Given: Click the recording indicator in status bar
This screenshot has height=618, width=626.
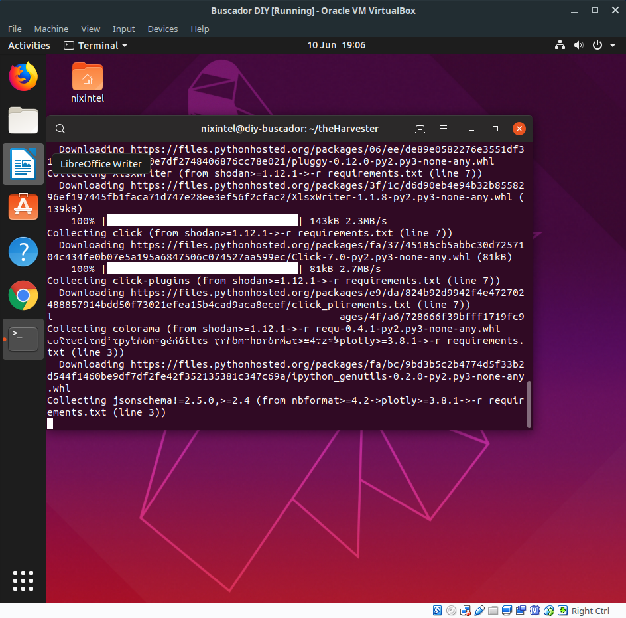Looking at the screenshot, I should (521, 611).
